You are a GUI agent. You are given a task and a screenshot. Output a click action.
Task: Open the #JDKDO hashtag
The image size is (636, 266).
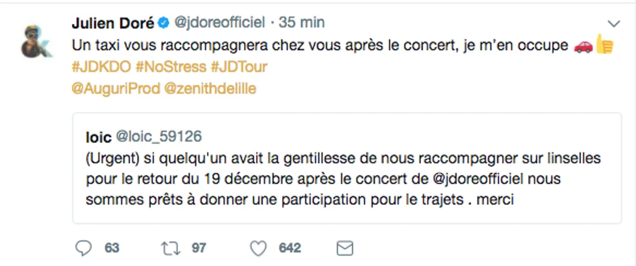tap(101, 67)
